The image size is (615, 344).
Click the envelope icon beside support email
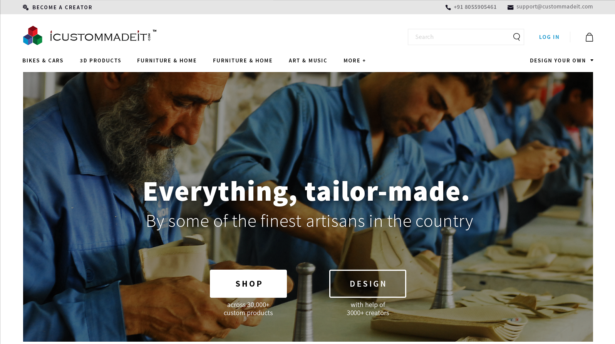(x=510, y=7)
